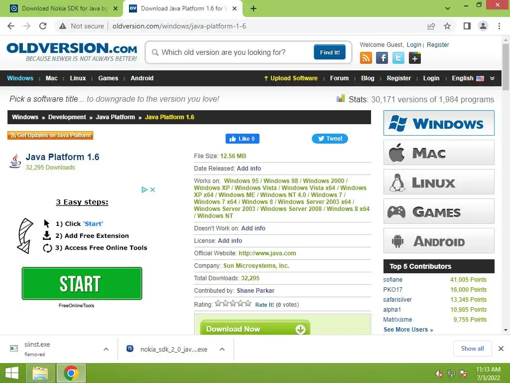Click the Windows platform sidebar banner

point(439,123)
